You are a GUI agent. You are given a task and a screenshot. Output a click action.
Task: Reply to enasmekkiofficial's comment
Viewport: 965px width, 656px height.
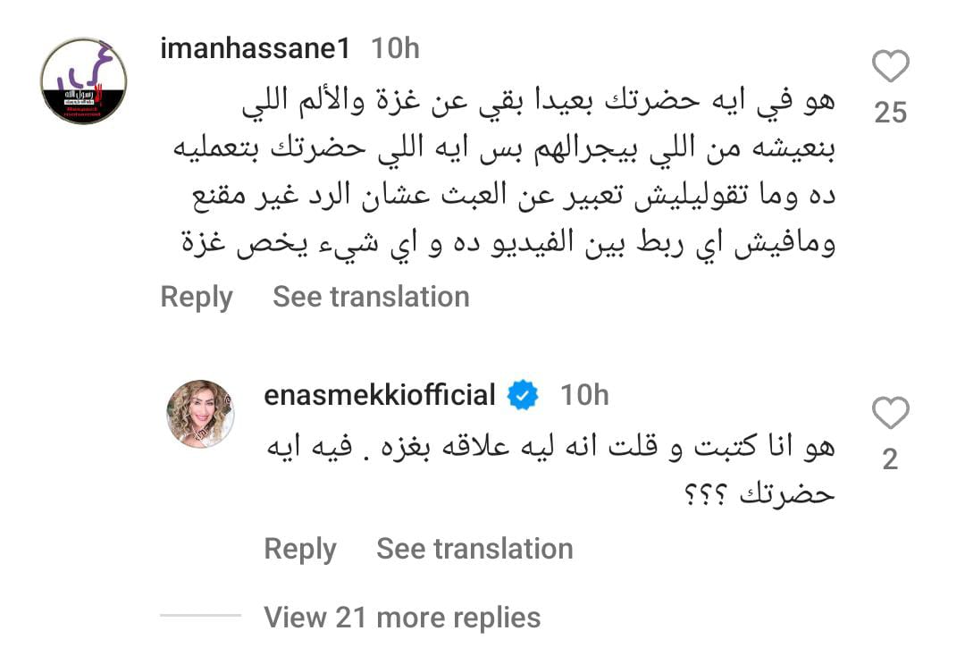(300, 549)
